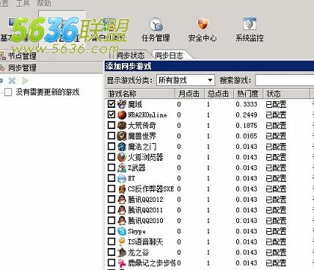Sort by the 热门度 column header

tap(248, 94)
